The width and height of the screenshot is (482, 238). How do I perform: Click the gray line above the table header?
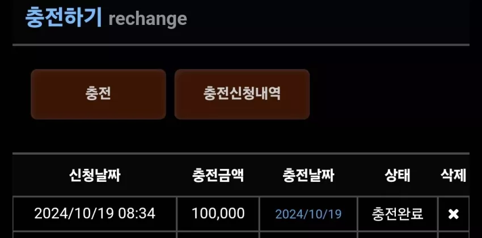pyautogui.click(x=241, y=153)
